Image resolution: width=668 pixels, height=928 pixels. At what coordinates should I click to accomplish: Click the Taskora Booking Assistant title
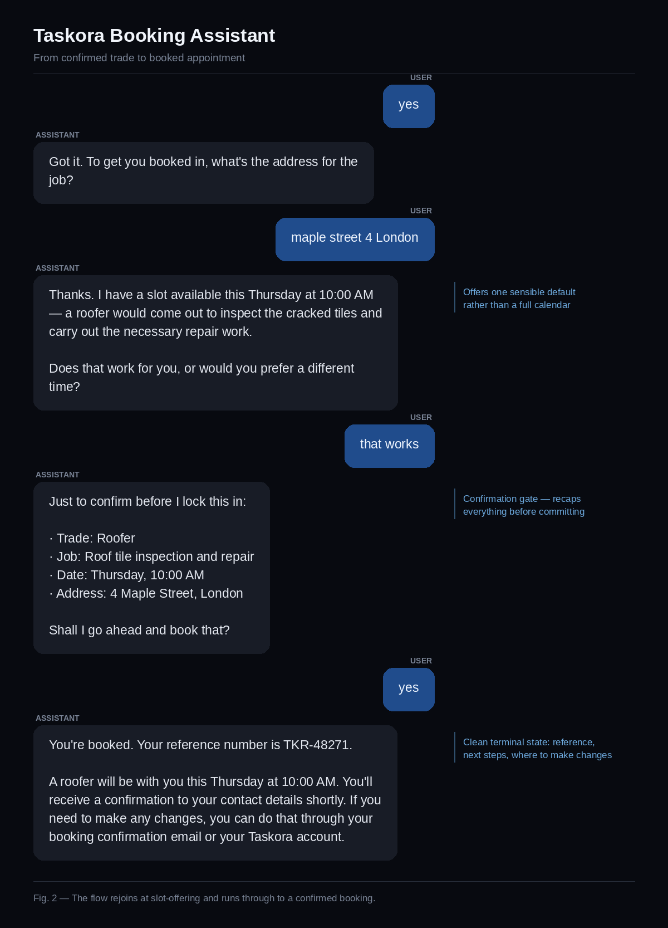[154, 35]
